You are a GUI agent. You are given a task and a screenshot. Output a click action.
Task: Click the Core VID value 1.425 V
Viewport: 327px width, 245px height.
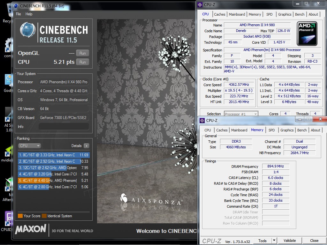click(279, 42)
